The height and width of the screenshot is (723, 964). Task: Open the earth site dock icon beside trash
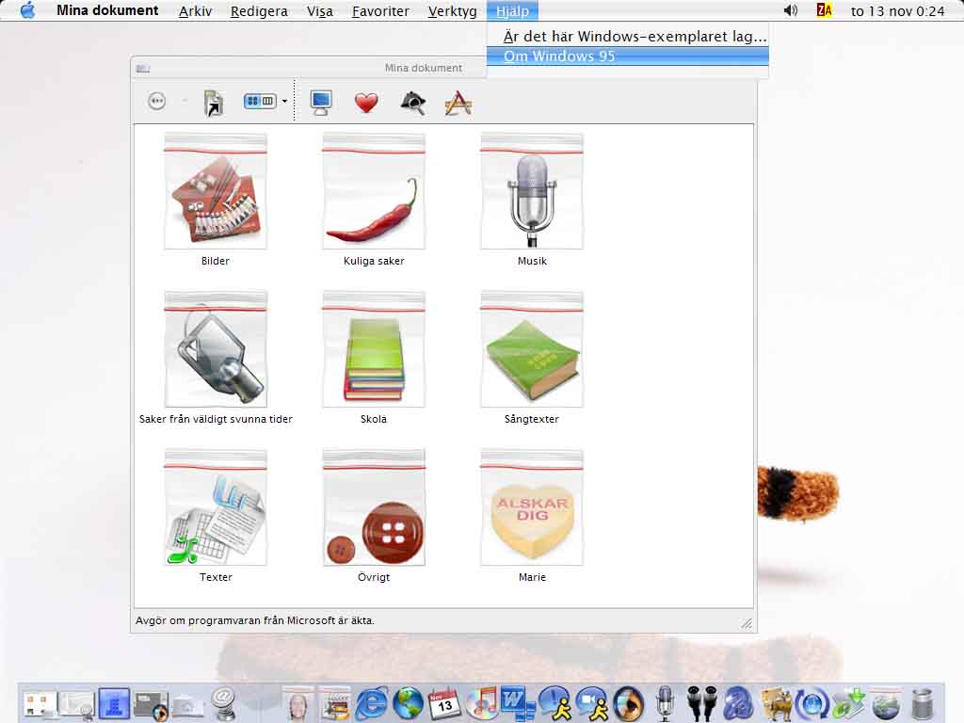[885, 703]
